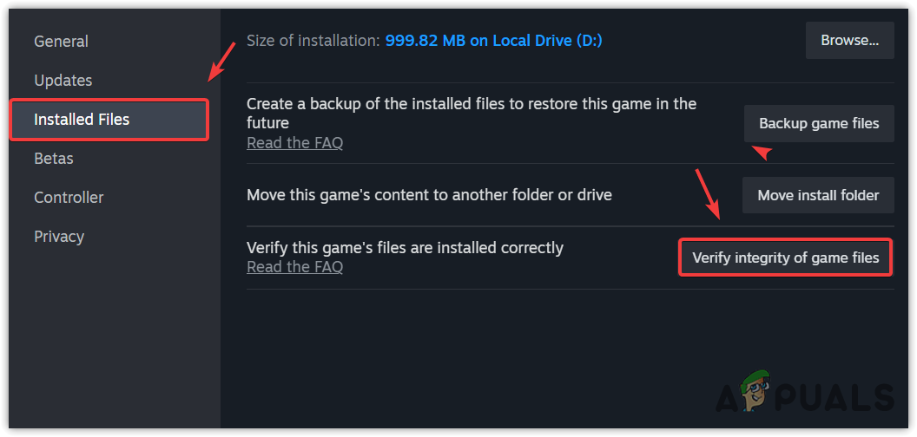Viewport: 917px width, 437px height.
Task: Click the "Verify this game's files" description text
Action: (405, 248)
